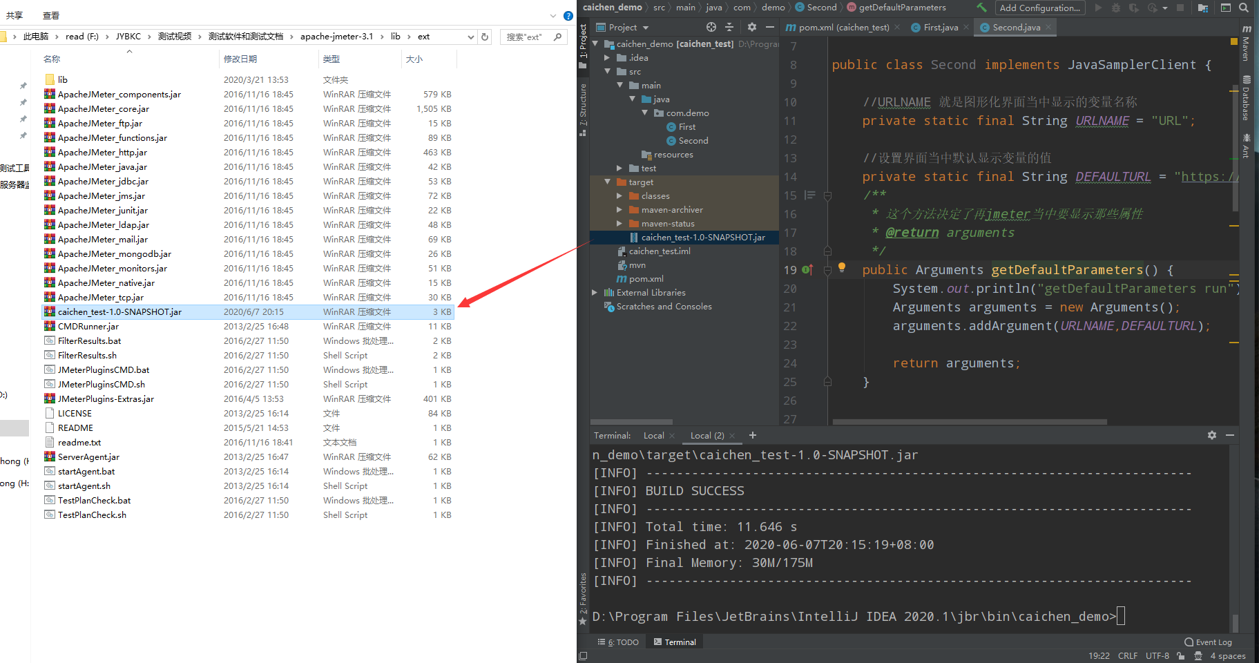Switch to the First.java editor tab
This screenshot has width=1259, height=663.
[x=939, y=28]
